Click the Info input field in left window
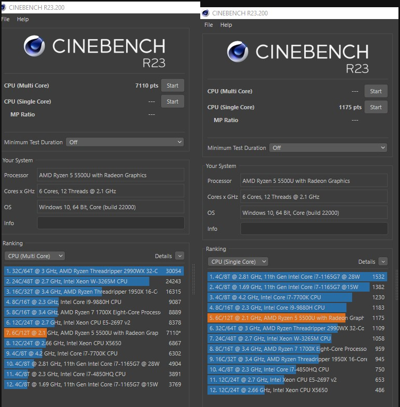Screen dimensions: 400x407 pyautogui.click(x=111, y=223)
